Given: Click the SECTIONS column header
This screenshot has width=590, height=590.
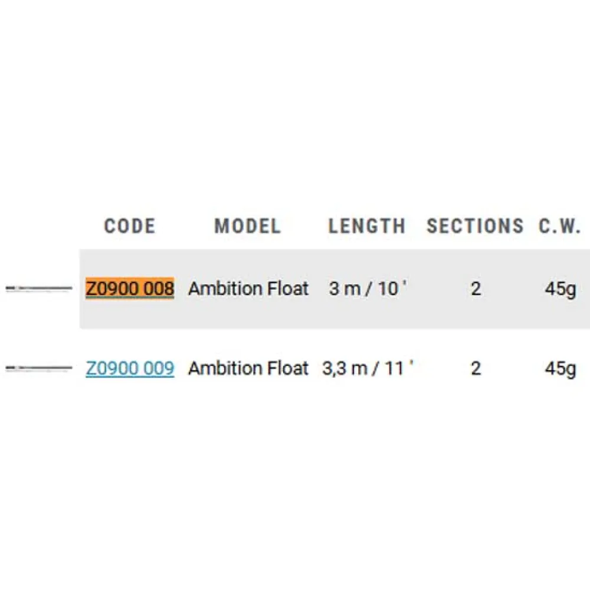Looking at the screenshot, I should tap(475, 226).
